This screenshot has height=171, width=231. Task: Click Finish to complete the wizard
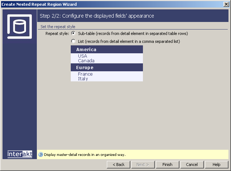tap(167, 165)
